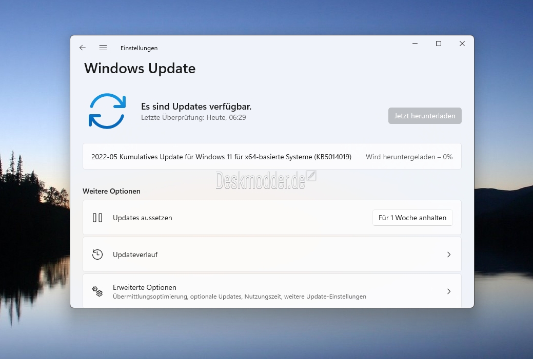Click the gears icon for Erweiterte Optionen

click(97, 291)
